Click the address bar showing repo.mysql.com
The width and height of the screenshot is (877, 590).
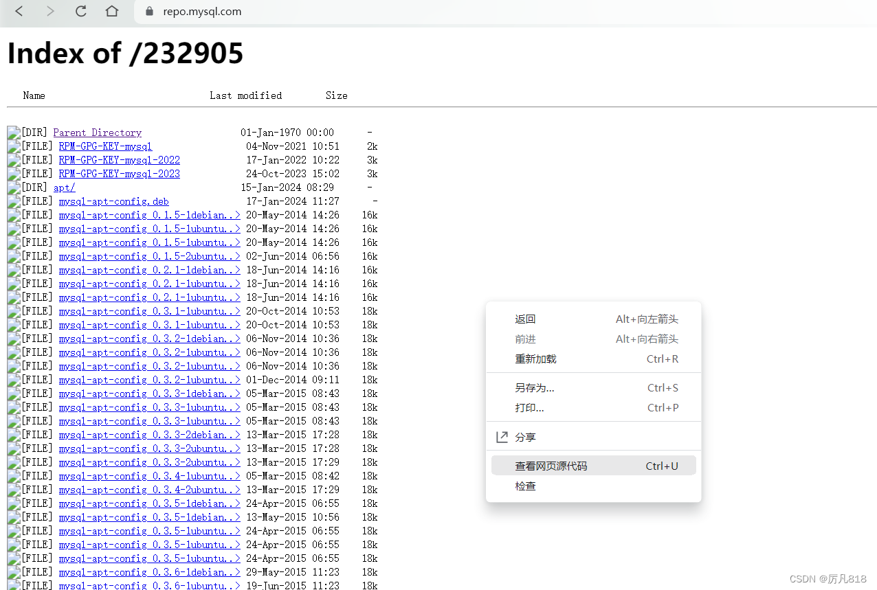202,12
